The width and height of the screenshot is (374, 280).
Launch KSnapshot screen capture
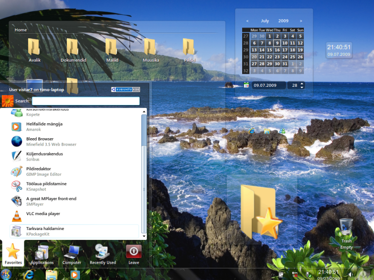[74, 186]
